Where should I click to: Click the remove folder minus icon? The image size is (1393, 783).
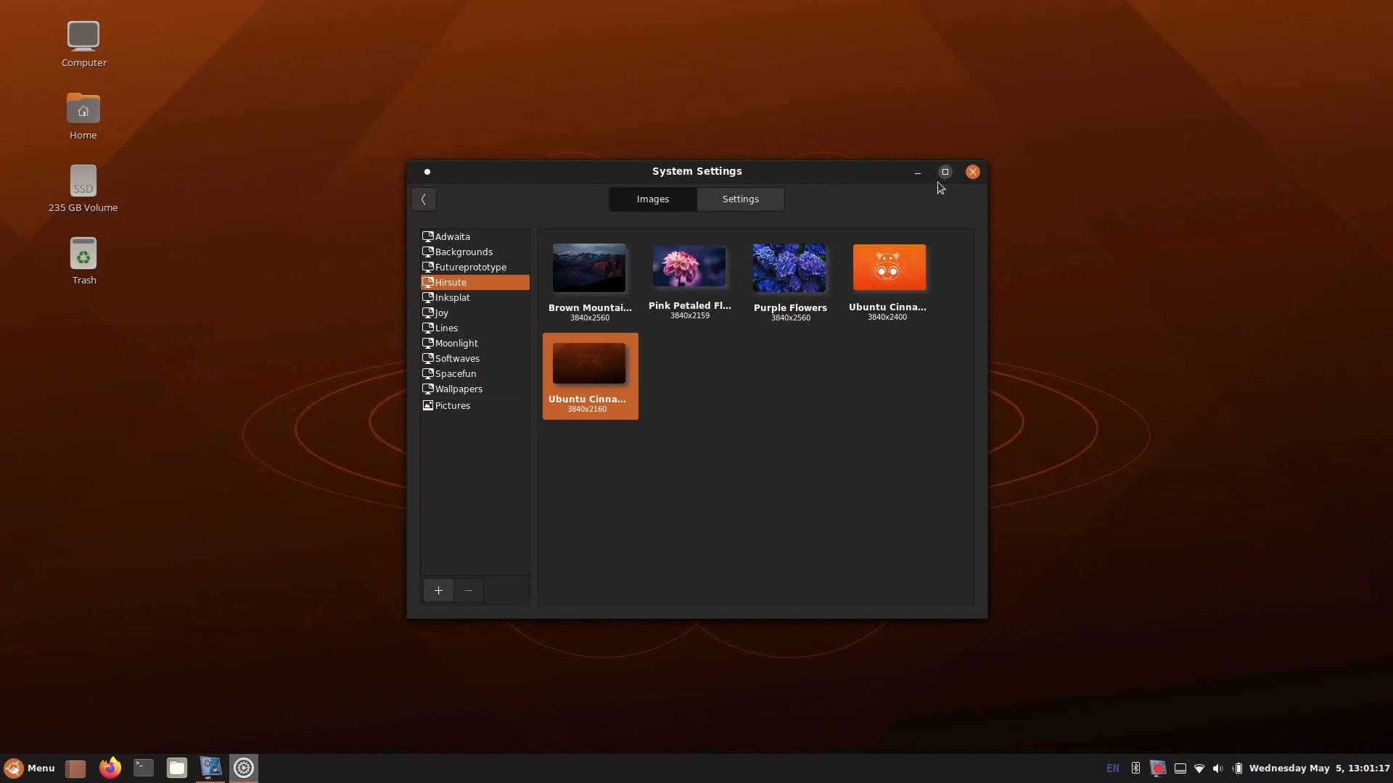coord(468,590)
